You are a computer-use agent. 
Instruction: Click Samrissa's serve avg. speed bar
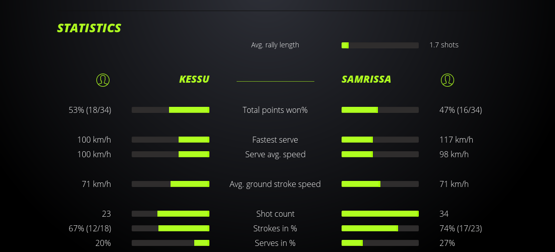pyautogui.click(x=380, y=154)
